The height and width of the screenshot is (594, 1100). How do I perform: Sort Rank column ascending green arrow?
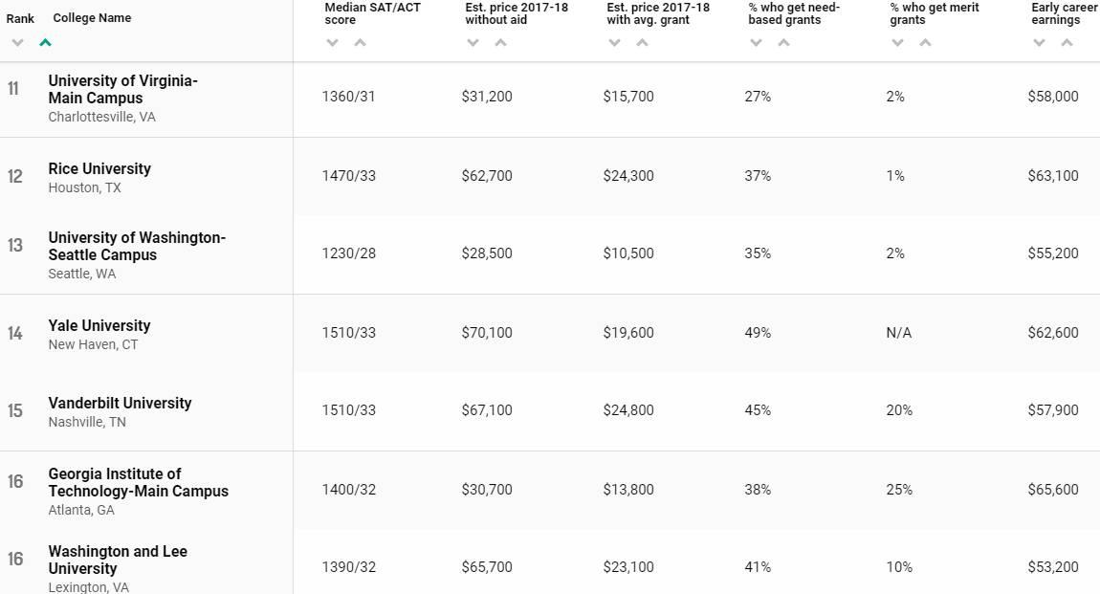pos(46,43)
